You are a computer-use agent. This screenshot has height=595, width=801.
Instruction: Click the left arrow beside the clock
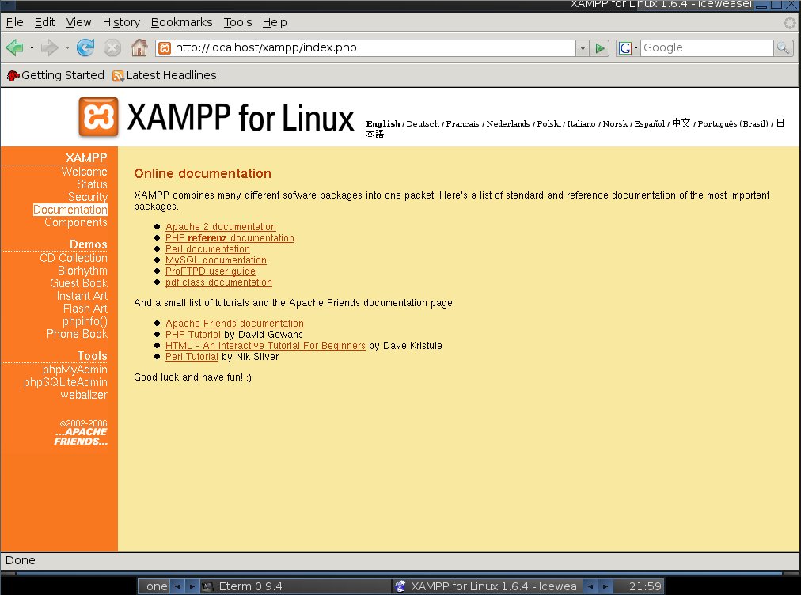click(x=590, y=586)
